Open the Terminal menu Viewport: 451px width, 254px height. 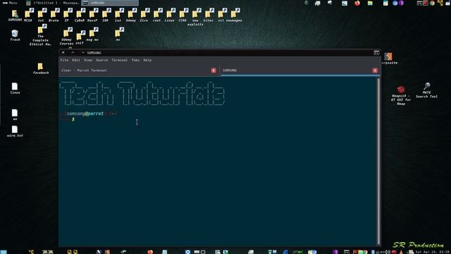[120, 60]
